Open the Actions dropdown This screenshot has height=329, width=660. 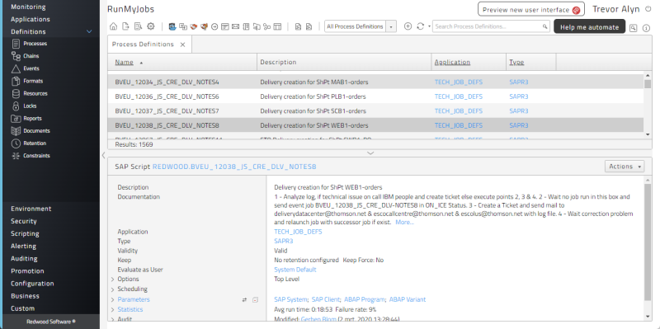625,167
